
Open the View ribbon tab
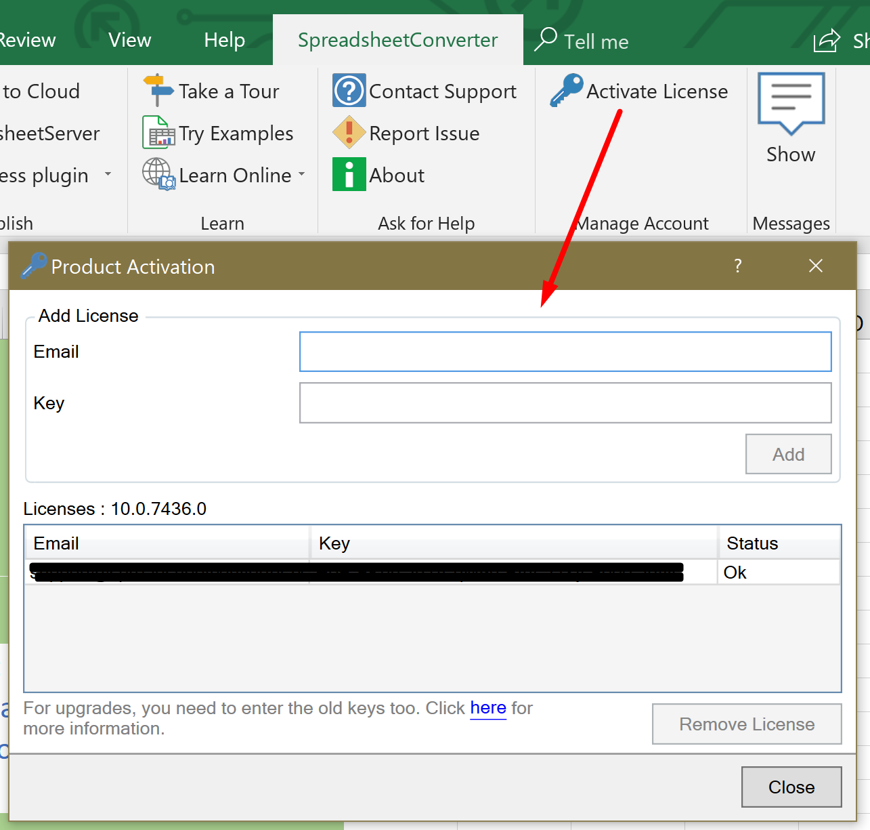(129, 40)
